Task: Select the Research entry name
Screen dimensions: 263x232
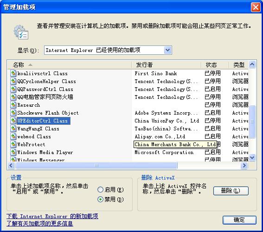Action: click(29, 105)
